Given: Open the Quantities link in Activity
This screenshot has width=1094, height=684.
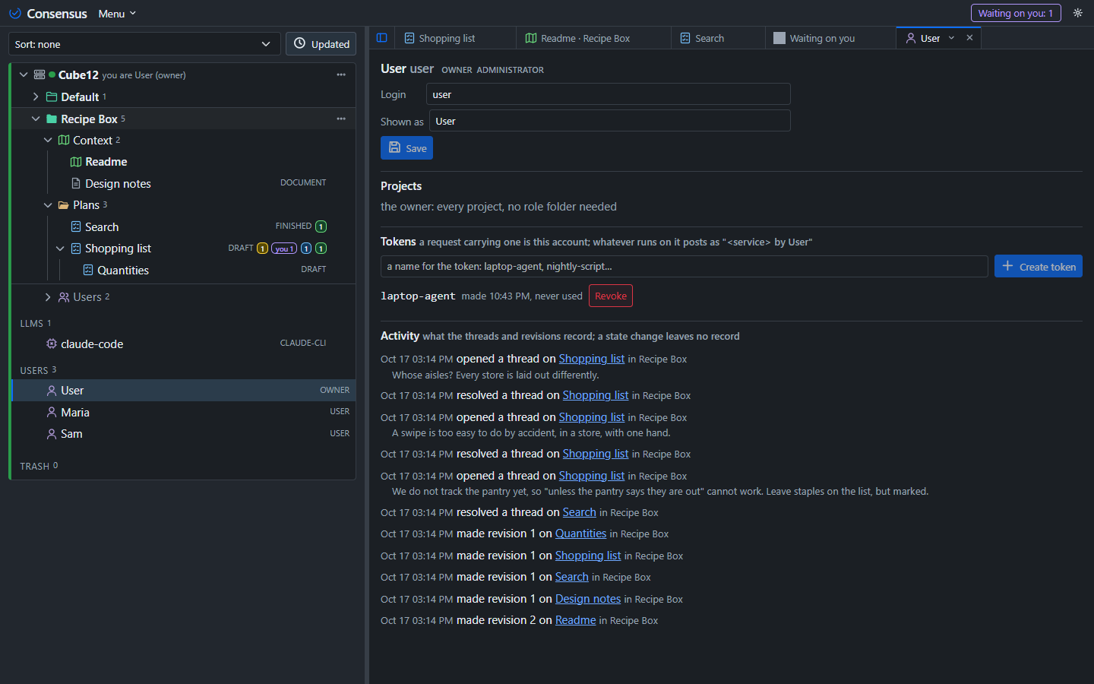Looking at the screenshot, I should (580, 534).
